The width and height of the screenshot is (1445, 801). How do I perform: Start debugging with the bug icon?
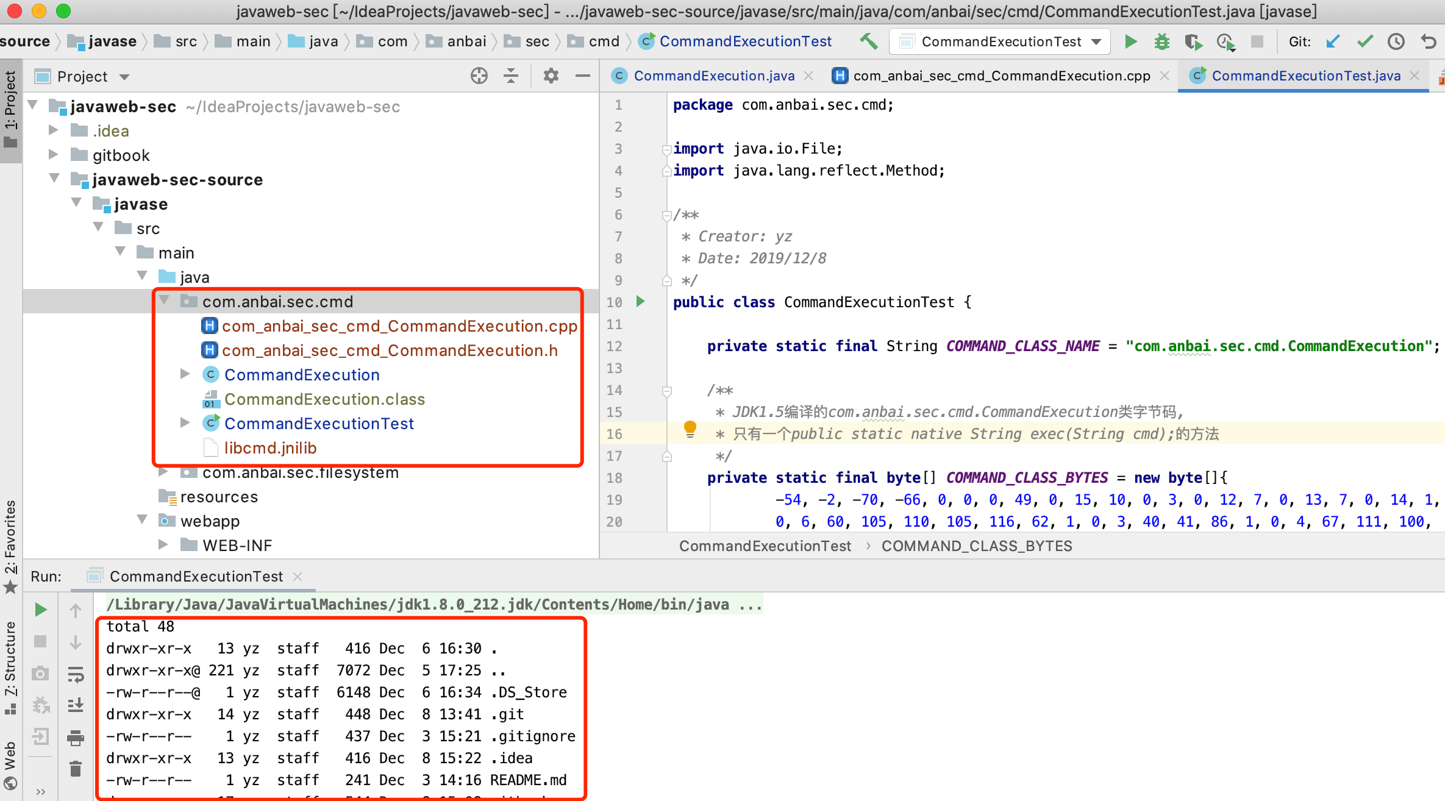(1161, 41)
